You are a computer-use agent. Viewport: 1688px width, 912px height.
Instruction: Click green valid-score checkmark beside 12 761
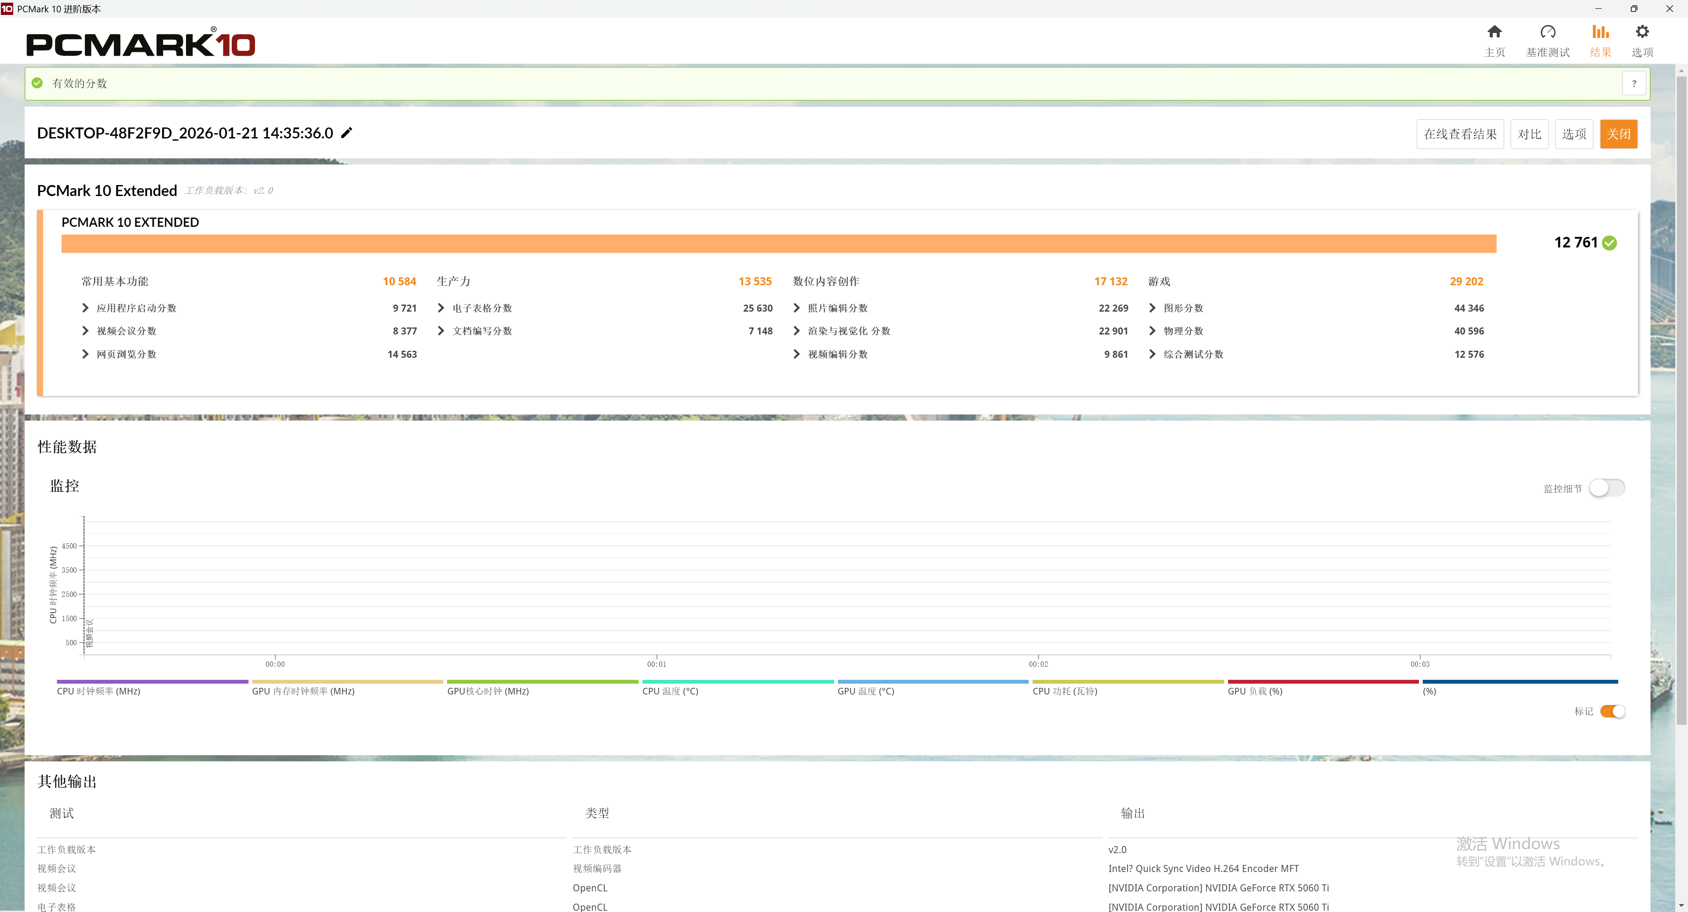pos(1609,243)
